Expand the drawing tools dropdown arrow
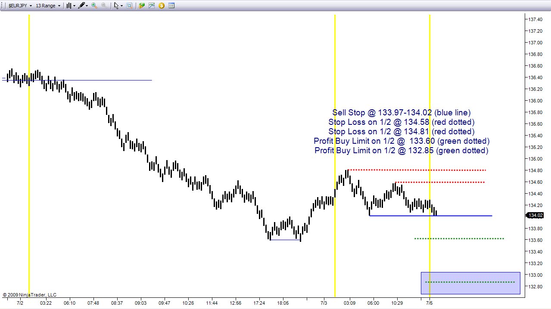This screenshot has width=551, height=309. pyautogui.click(x=87, y=6)
